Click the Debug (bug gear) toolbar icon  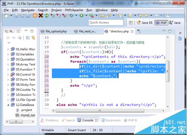click(x=71, y=16)
